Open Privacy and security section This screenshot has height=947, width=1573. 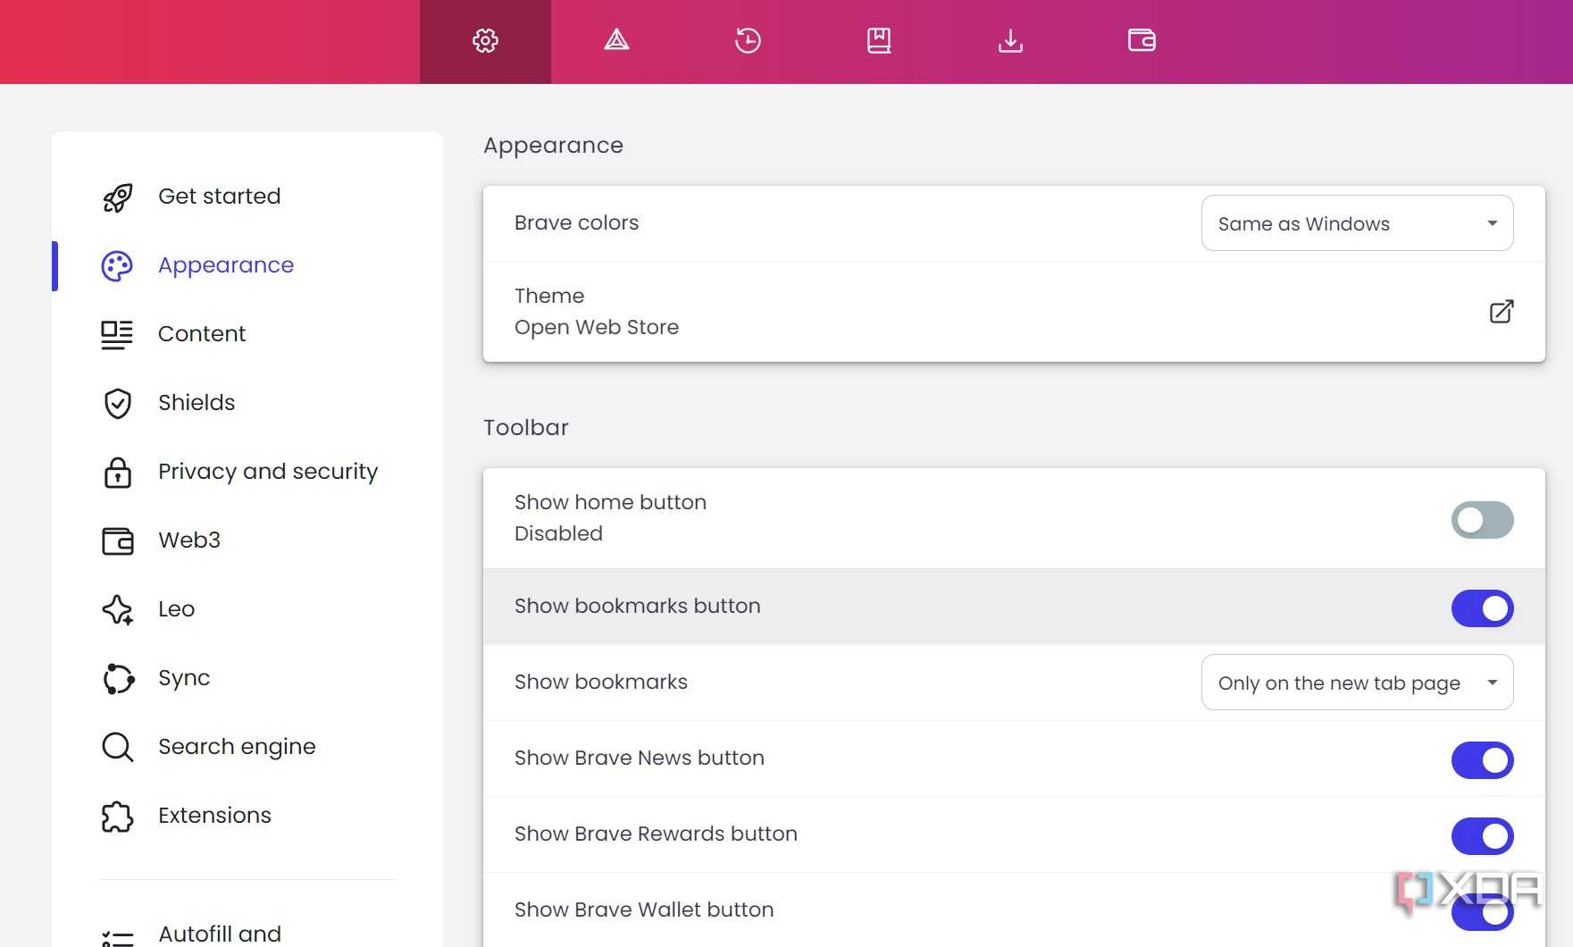tap(268, 472)
